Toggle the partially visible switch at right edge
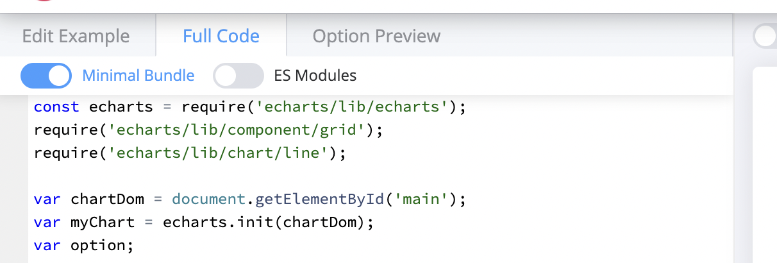This screenshot has width=777, height=263. pos(766,36)
